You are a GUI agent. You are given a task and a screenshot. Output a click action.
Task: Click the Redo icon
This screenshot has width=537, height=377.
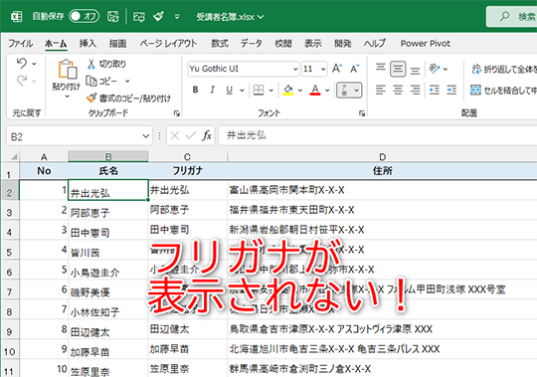click(x=22, y=81)
